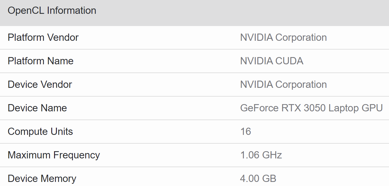Select the 4.00 GB memory value
Viewport: 389px width, 186px height.
[x=258, y=178]
